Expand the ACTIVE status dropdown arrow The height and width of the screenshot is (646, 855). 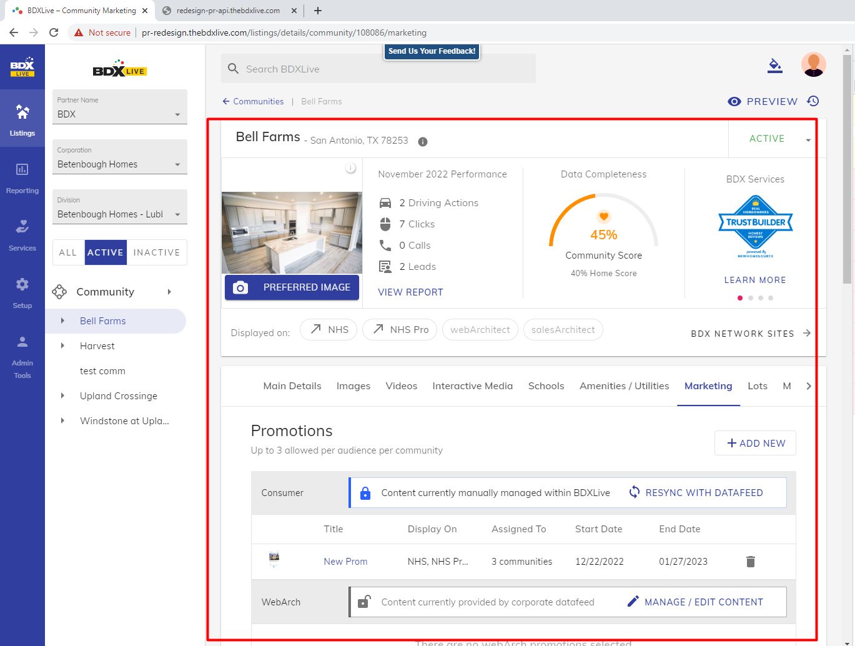(x=808, y=140)
